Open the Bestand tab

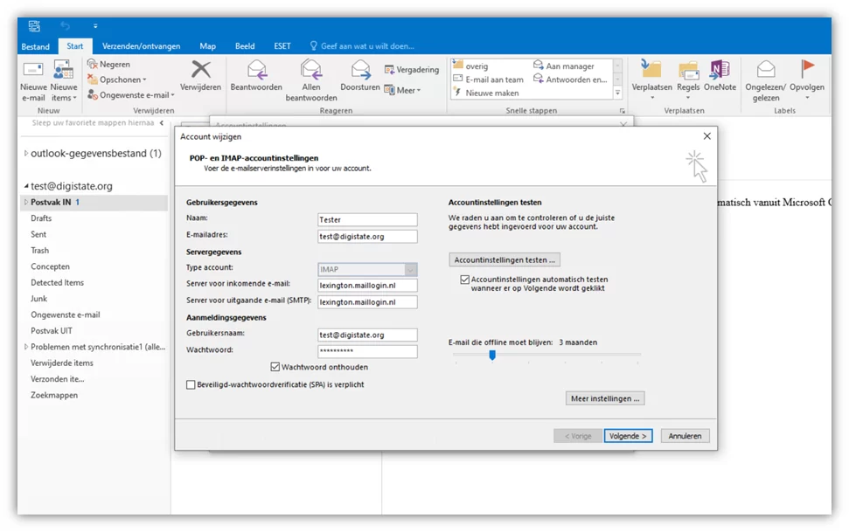click(x=36, y=46)
